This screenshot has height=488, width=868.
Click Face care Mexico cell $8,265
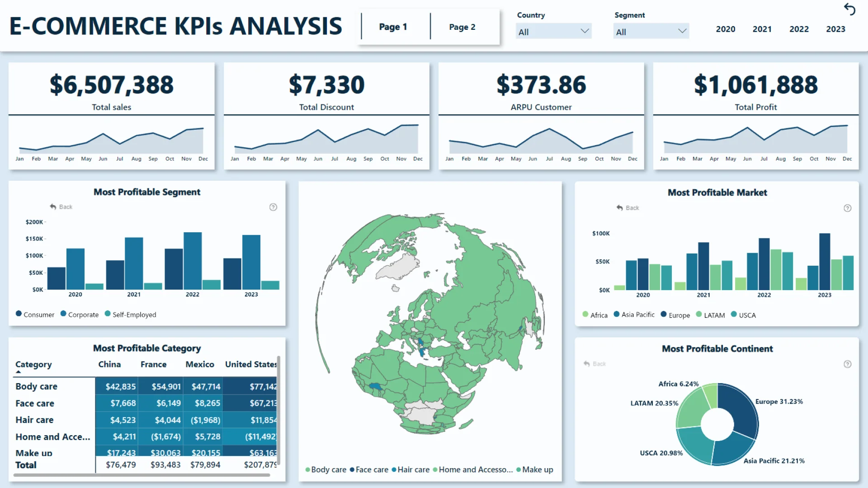tap(203, 403)
